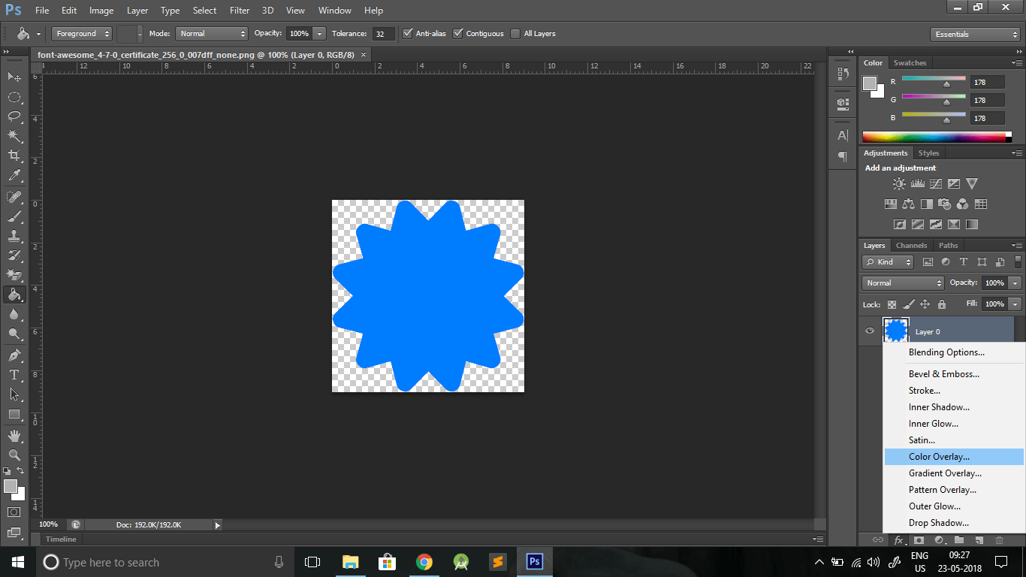
Task: Hide Layer 0 using eye icon
Action: pyautogui.click(x=870, y=331)
